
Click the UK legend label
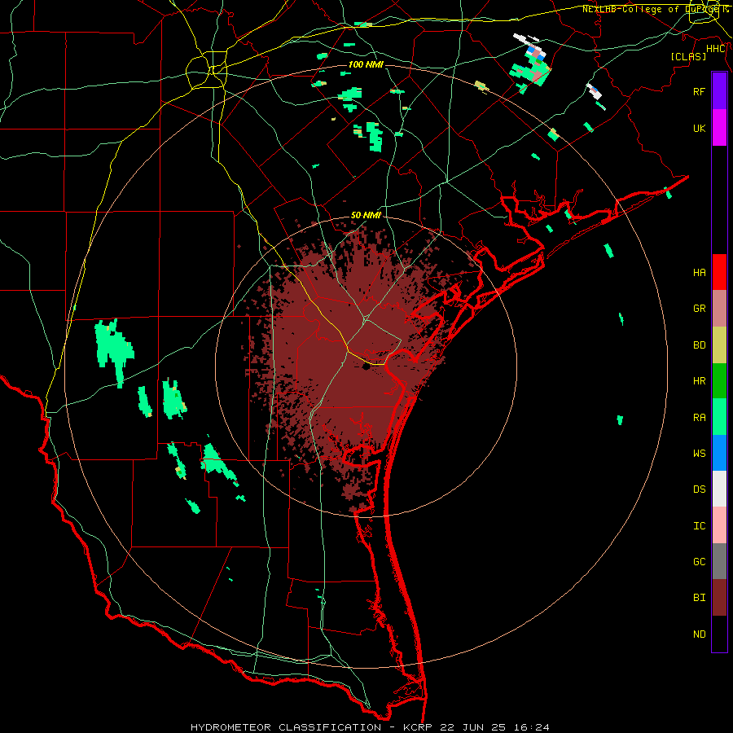pos(699,128)
